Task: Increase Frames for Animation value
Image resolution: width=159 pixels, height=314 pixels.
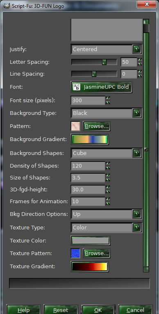Action: 108,199
